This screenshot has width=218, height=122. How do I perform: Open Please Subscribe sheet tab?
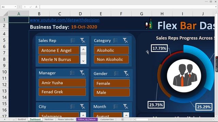(66, 119)
